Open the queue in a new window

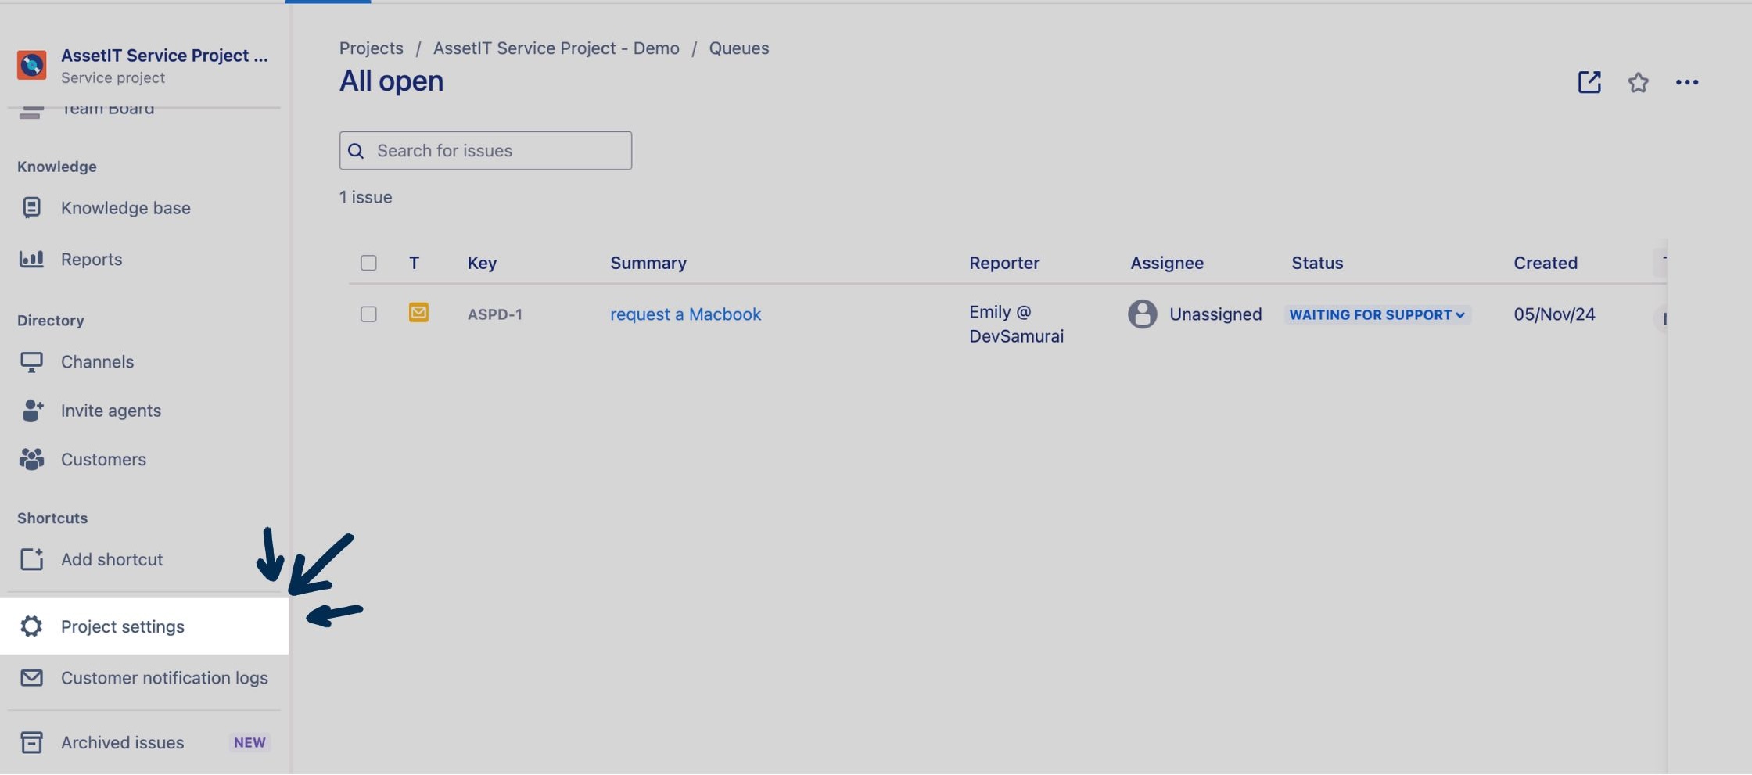click(1589, 82)
